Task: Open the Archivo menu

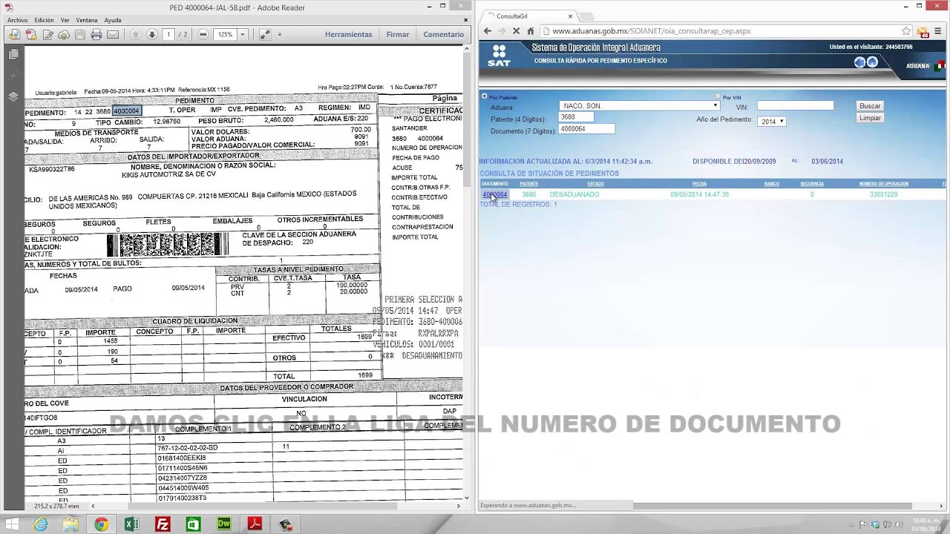Action: point(17,20)
